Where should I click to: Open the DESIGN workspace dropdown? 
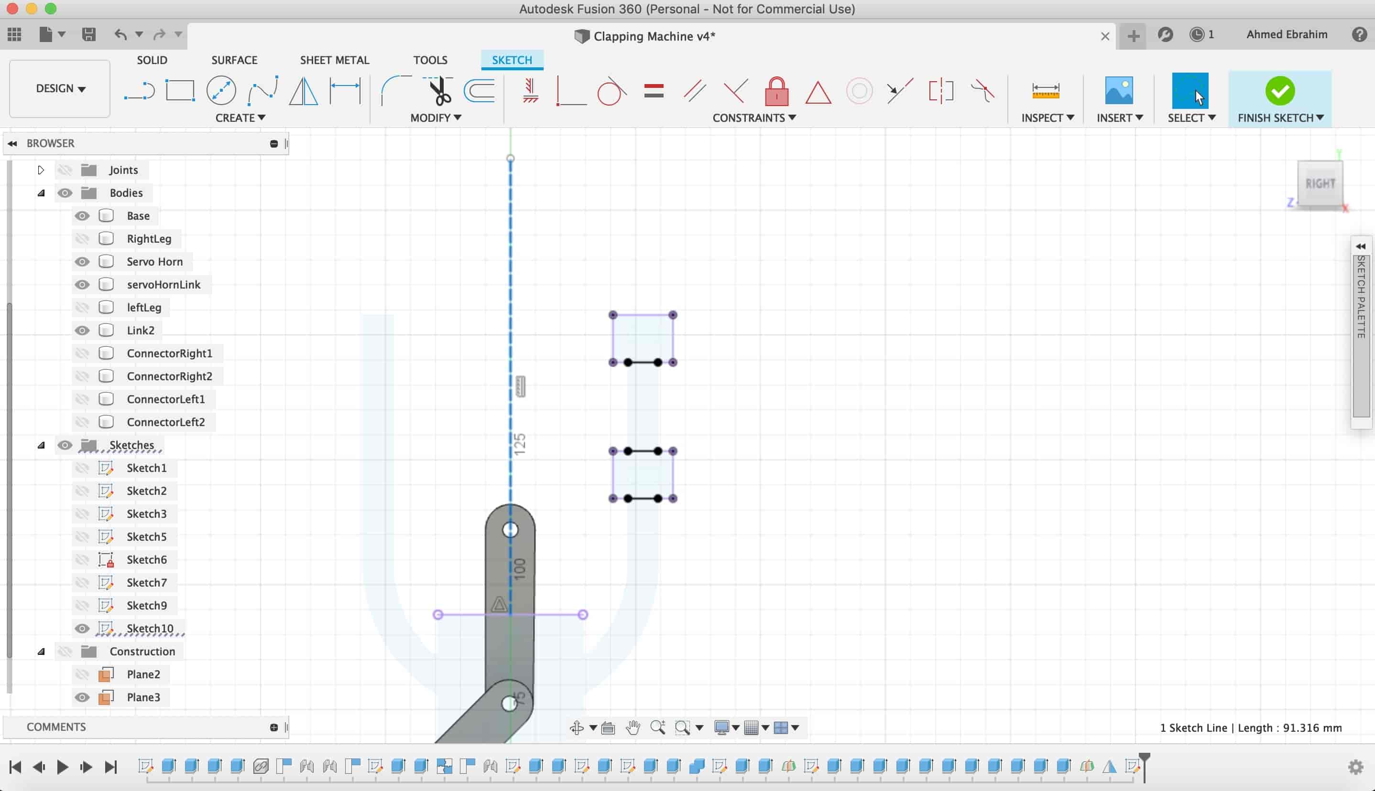tap(60, 88)
